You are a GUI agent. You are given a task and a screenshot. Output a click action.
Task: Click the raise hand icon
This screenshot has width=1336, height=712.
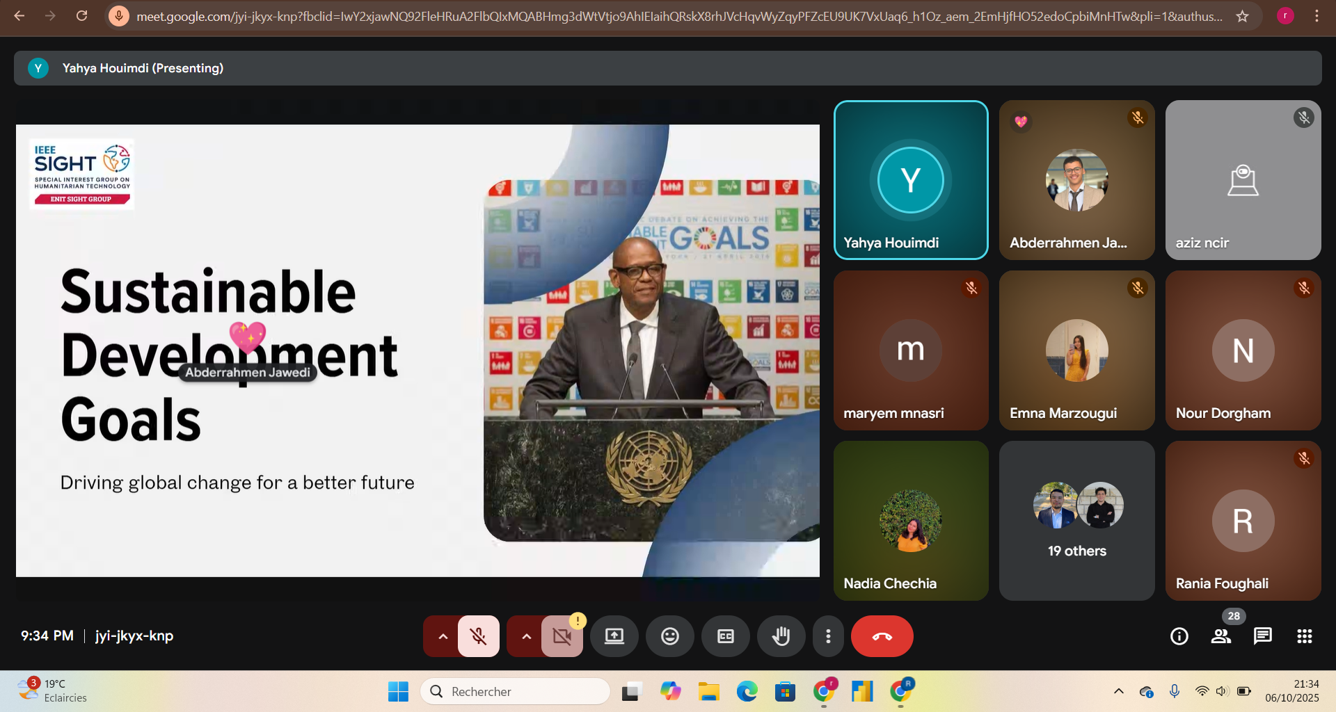coord(781,636)
